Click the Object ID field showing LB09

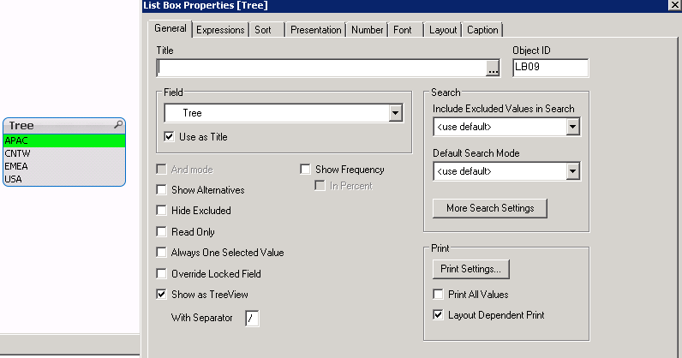pos(550,69)
